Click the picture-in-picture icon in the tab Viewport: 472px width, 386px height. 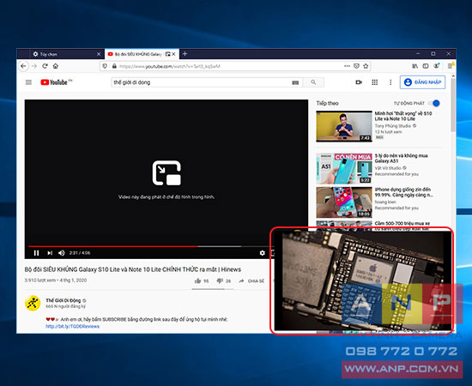(168, 54)
